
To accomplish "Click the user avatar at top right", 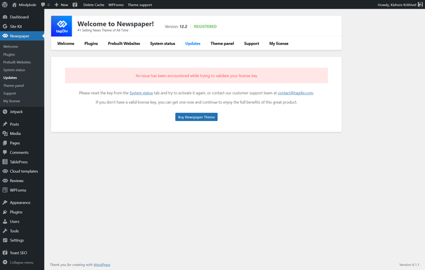I will click(420, 5).
